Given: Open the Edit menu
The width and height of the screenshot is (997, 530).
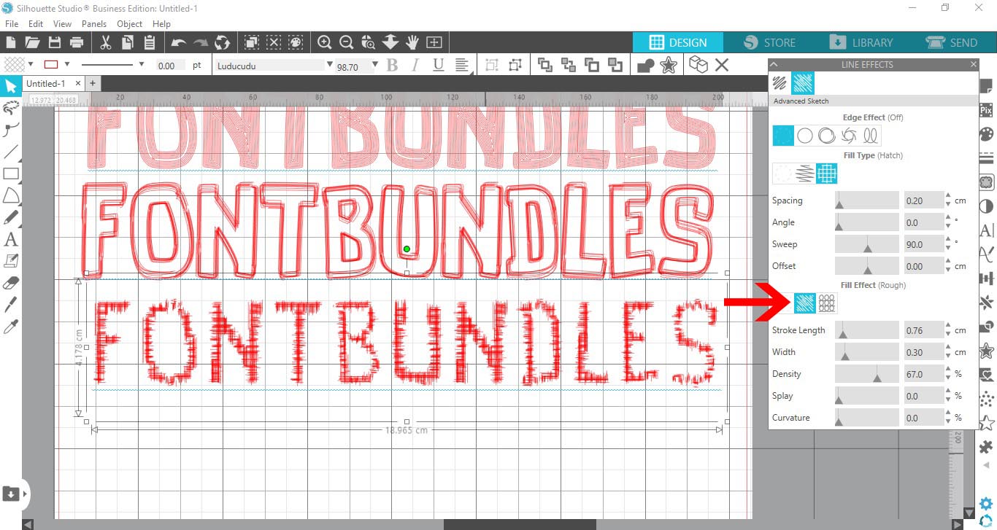Looking at the screenshot, I should [36, 23].
